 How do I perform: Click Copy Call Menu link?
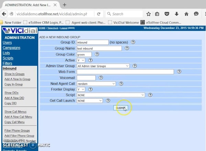pyautogui.click(x=14, y=122)
